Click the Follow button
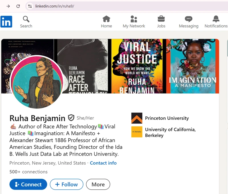228x194 pixels. [66, 184]
